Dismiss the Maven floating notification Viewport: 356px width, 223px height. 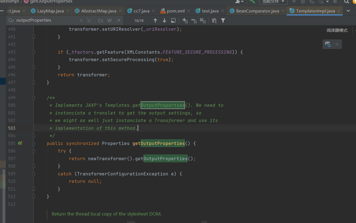(x=337, y=44)
